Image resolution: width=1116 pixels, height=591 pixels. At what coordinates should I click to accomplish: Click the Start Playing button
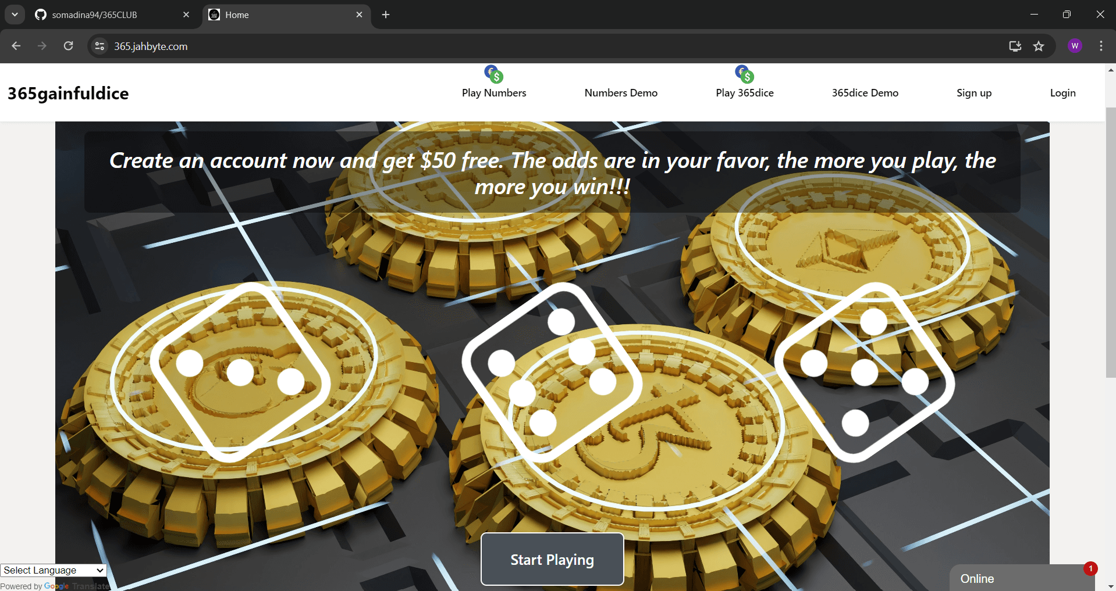click(552, 559)
